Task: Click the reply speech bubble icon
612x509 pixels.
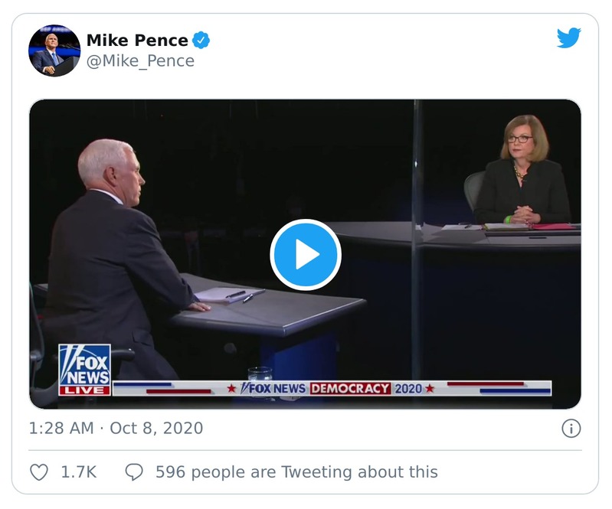Action: pos(134,472)
